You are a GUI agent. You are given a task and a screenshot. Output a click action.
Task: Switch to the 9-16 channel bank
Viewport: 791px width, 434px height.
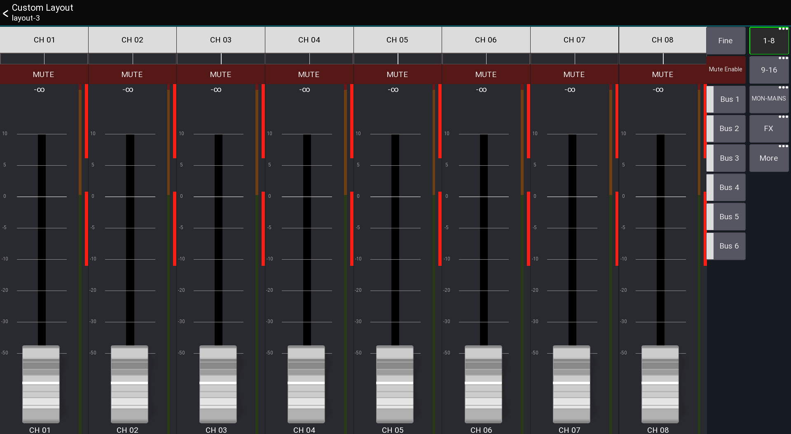(769, 70)
